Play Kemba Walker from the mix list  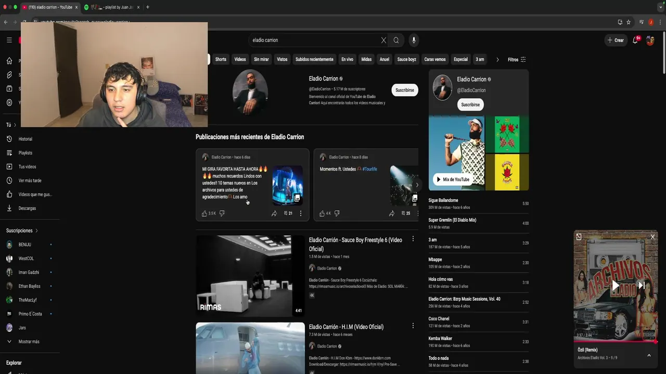click(x=479, y=342)
